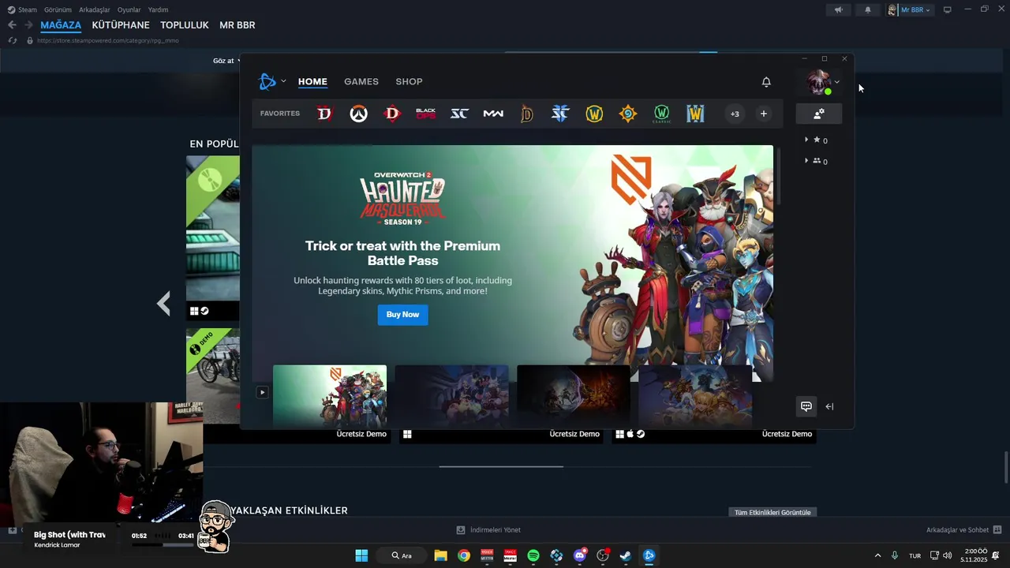This screenshot has height=568, width=1010.
Task: Open Arkadaşlar ve Sohbet in Steam
Action: 963,530
